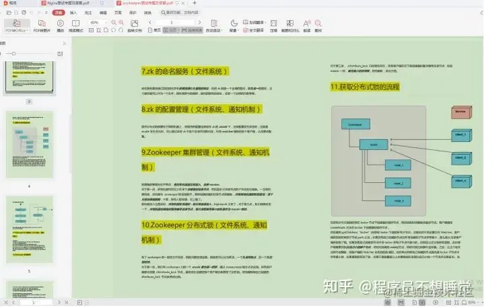Open the 保护 ribbon tab
The width and height of the screenshot is (484, 308).
point(133,13)
